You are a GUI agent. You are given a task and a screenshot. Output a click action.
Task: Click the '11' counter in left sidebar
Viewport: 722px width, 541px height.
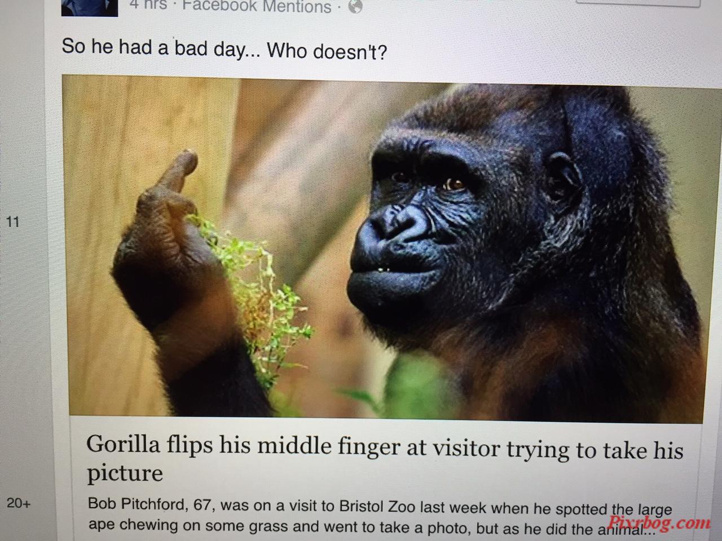12,222
